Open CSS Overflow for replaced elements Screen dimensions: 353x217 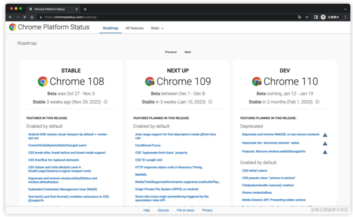pyautogui.click(x=53, y=160)
